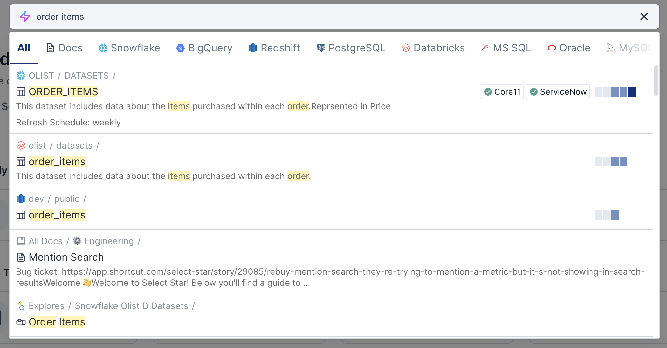Click the results list vertical scrollbar
Viewport: 667px width, 348px height.
(656, 81)
